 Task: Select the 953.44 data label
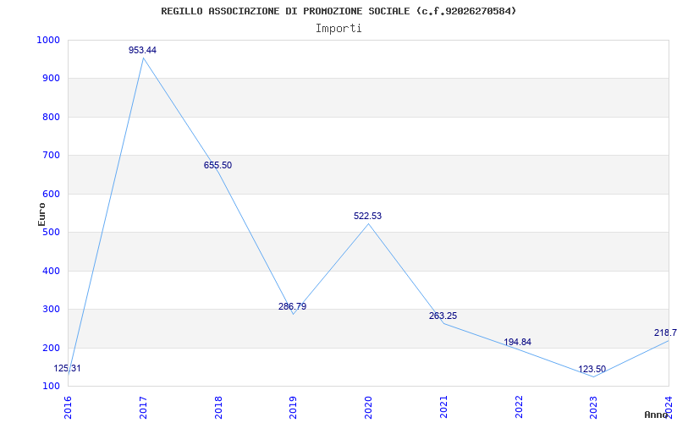pos(142,50)
